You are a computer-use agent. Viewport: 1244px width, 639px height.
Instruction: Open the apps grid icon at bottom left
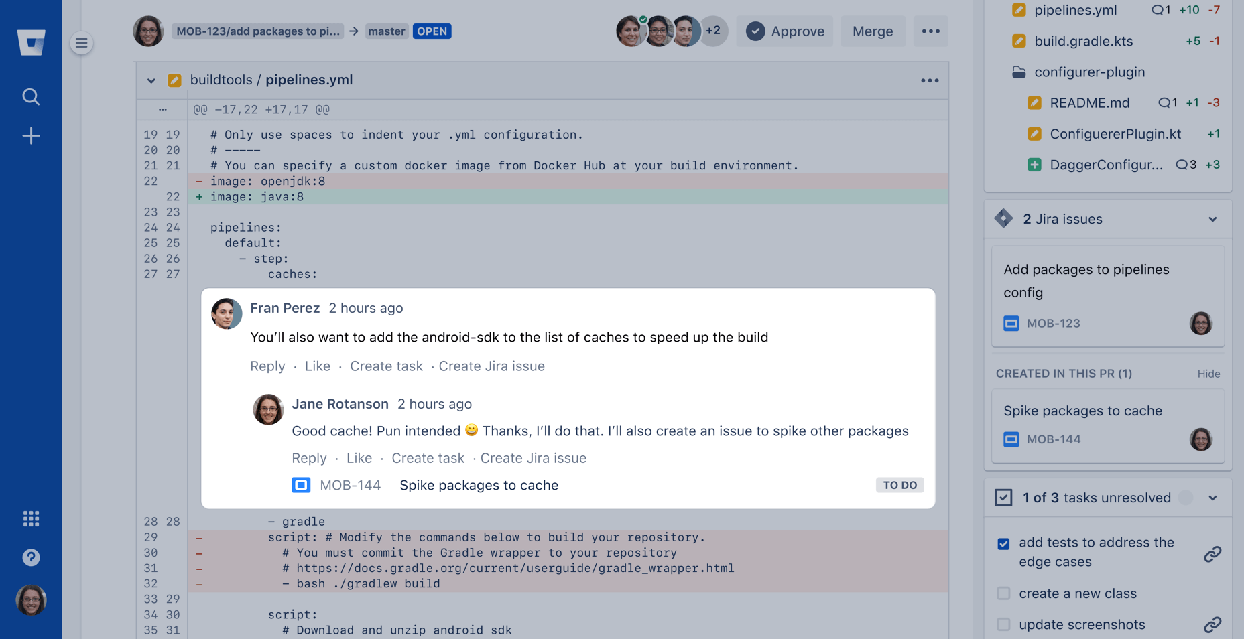[31, 518]
